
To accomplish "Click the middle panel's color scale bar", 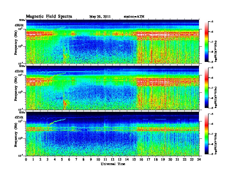I will (x=206, y=88).
